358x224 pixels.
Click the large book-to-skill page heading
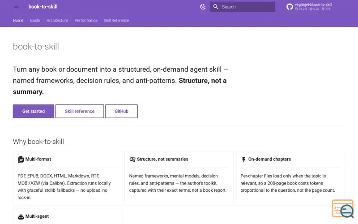(x=36, y=47)
